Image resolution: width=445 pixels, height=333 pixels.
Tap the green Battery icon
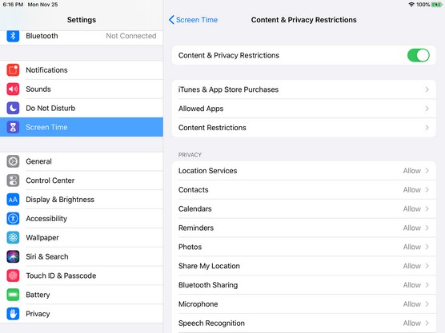coord(13,295)
